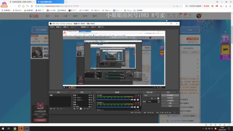Viewport: 233px width, 131px height.
Task: Show hidden system tray icons chevron
Action: pyautogui.click(x=203, y=128)
